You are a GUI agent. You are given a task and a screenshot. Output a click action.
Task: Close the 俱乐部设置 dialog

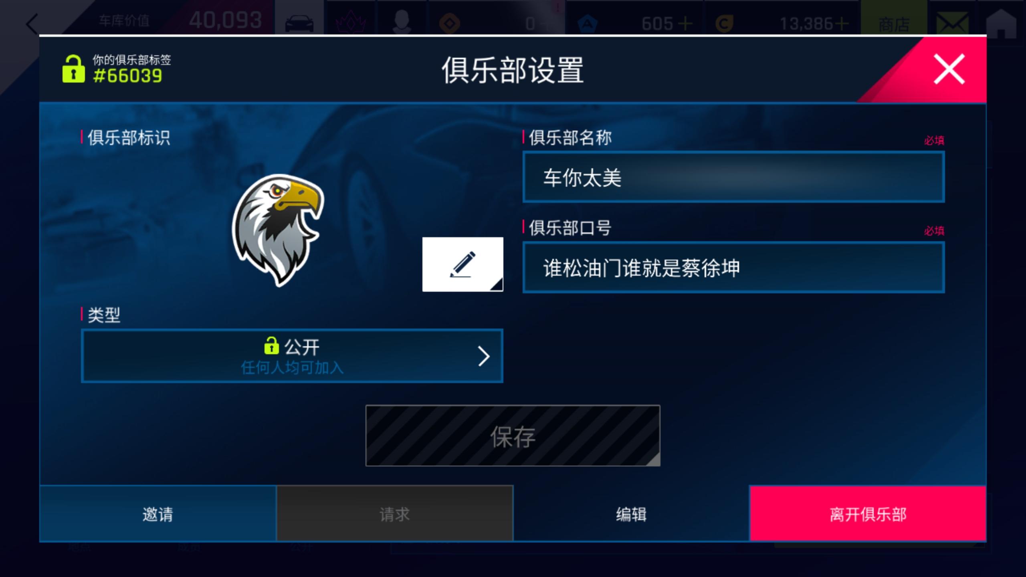(949, 69)
